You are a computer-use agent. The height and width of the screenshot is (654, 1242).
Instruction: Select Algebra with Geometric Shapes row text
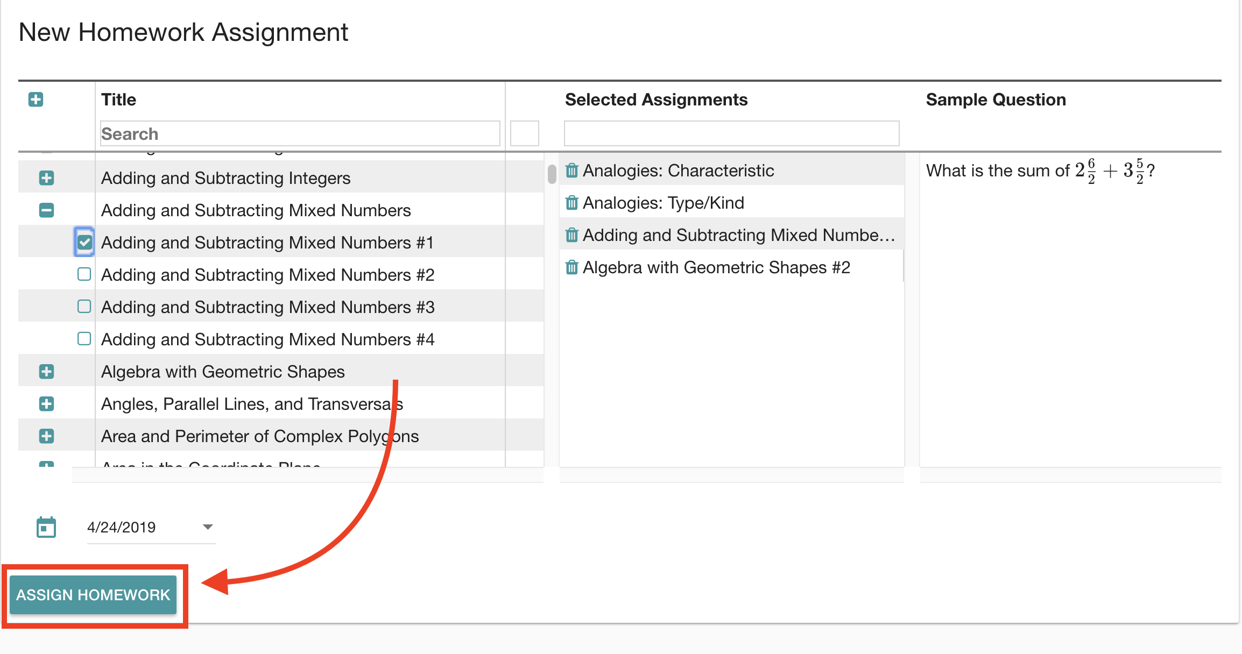pos(223,372)
